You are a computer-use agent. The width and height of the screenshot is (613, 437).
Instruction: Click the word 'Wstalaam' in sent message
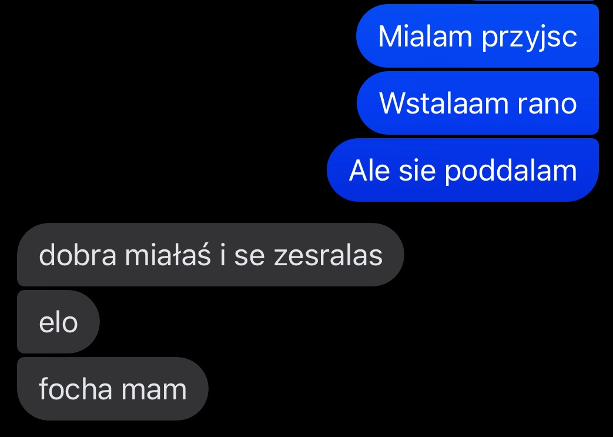[444, 104]
